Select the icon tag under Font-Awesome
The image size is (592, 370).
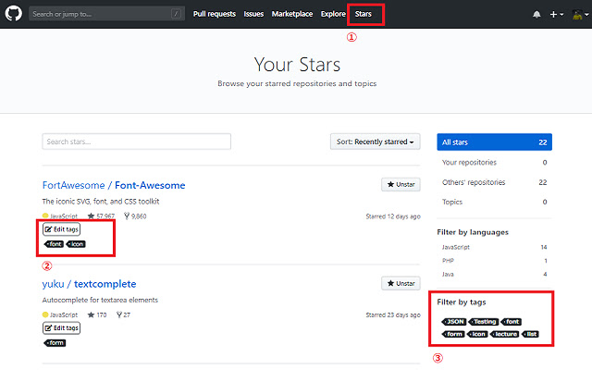click(x=76, y=244)
